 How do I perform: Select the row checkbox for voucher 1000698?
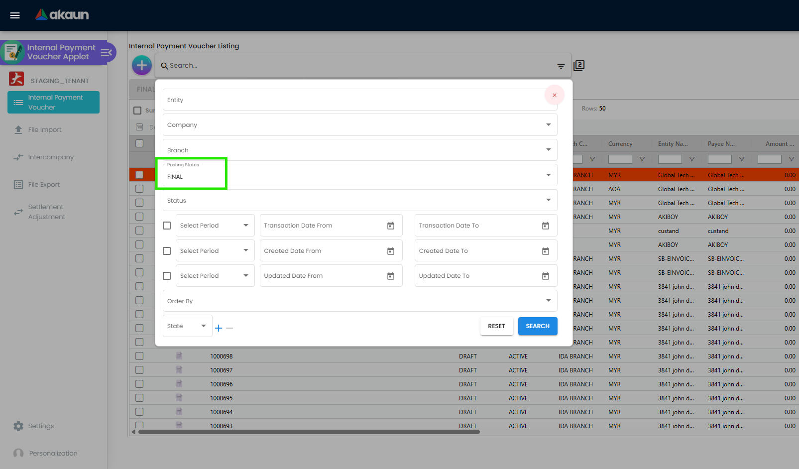[139, 355]
